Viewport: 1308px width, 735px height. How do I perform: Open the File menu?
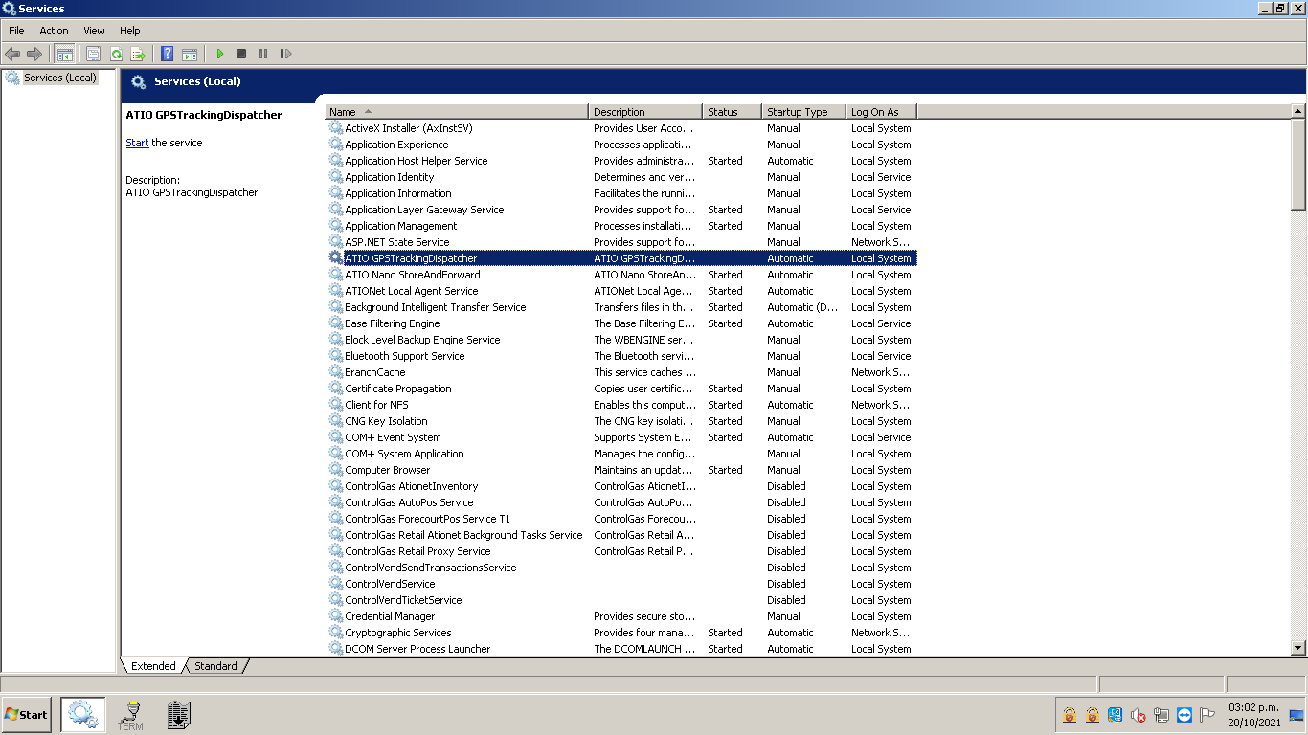16,31
